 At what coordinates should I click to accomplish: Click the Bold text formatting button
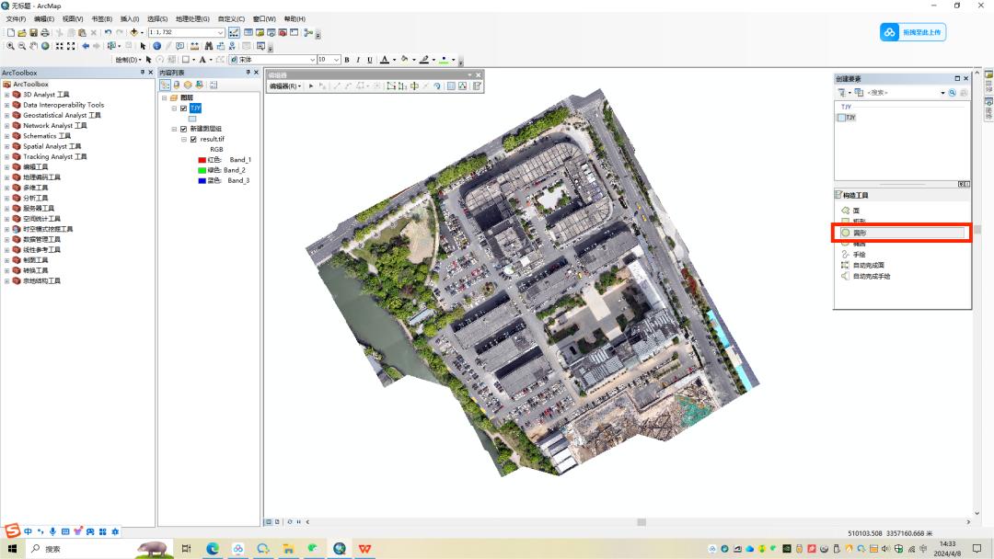[347, 60]
